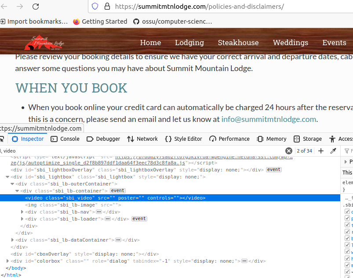
Task: Click the ellipsis badge in colorbox div
Action: coord(244,261)
